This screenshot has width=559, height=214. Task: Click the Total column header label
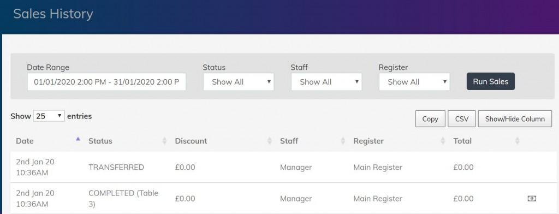click(x=462, y=141)
